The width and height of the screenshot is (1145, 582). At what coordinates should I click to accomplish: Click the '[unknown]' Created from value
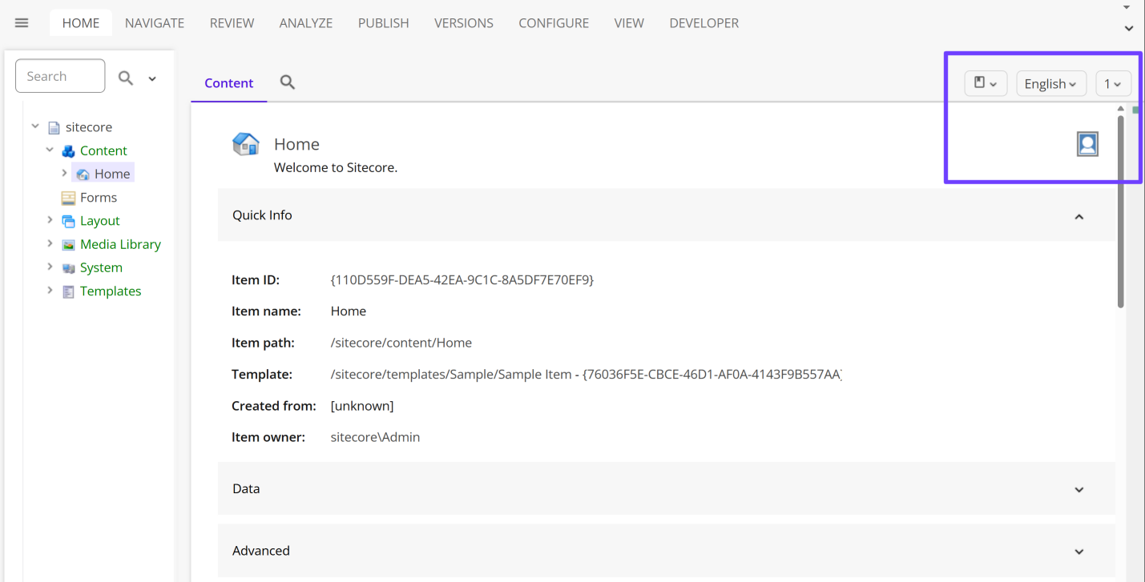click(x=362, y=406)
